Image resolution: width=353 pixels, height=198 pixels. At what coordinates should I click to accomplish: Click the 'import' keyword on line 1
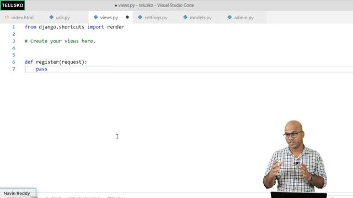95,27
